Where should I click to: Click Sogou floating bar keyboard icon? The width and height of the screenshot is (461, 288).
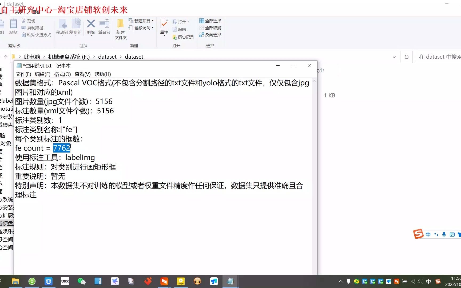click(x=452, y=234)
